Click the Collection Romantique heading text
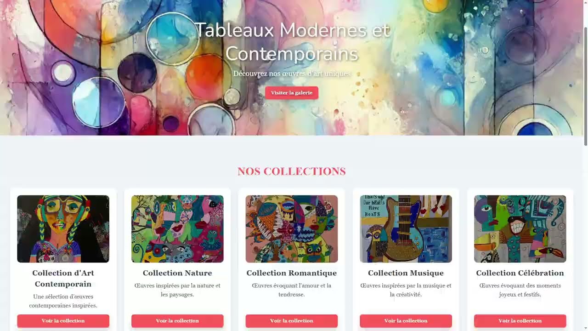This screenshot has height=331, width=588. click(292, 273)
